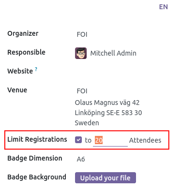This screenshot has width=182, height=192.
Task: Uncheck the Limit Registrations checkbox
Action: pyautogui.click(x=78, y=140)
